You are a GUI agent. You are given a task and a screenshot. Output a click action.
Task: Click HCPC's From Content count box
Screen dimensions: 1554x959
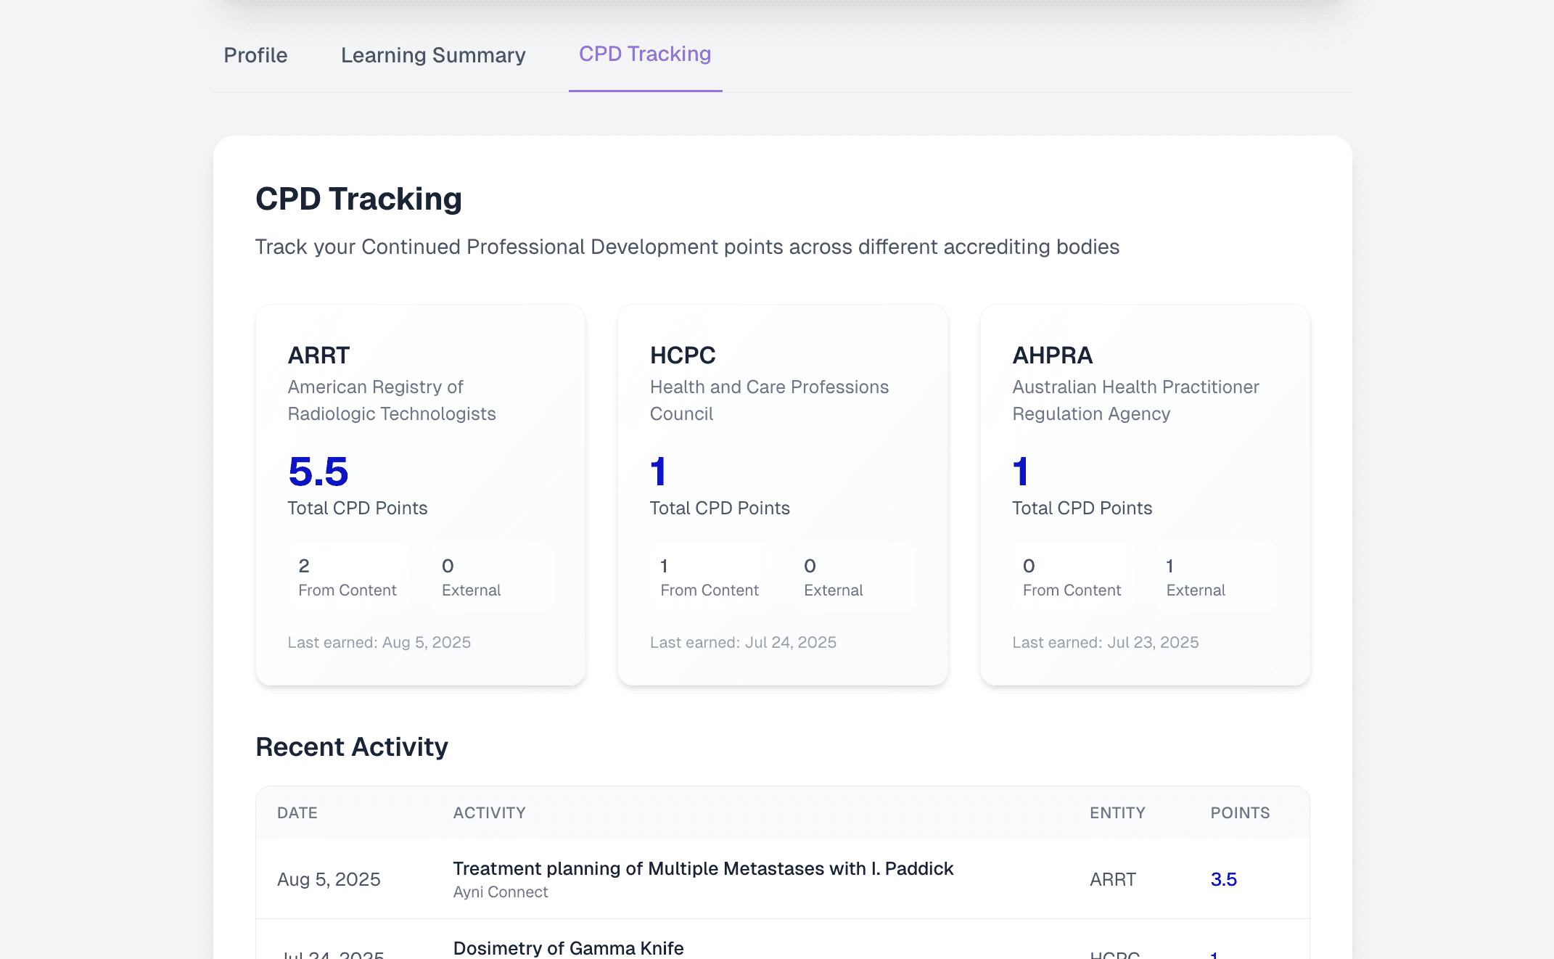710,577
